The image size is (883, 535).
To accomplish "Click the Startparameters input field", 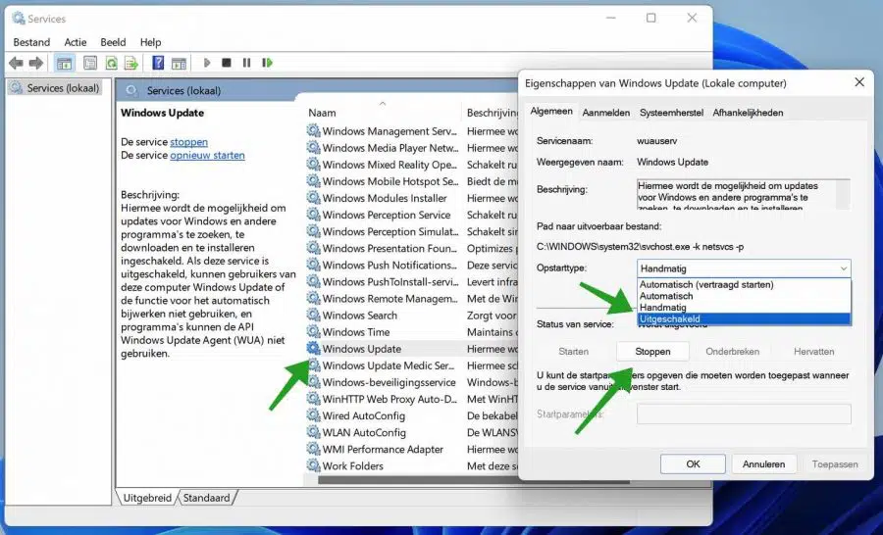I will tap(744, 414).
